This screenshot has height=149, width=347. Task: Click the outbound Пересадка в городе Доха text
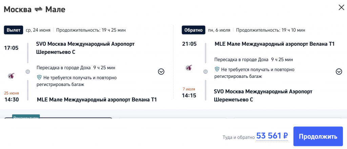click(x=64, y=67)
